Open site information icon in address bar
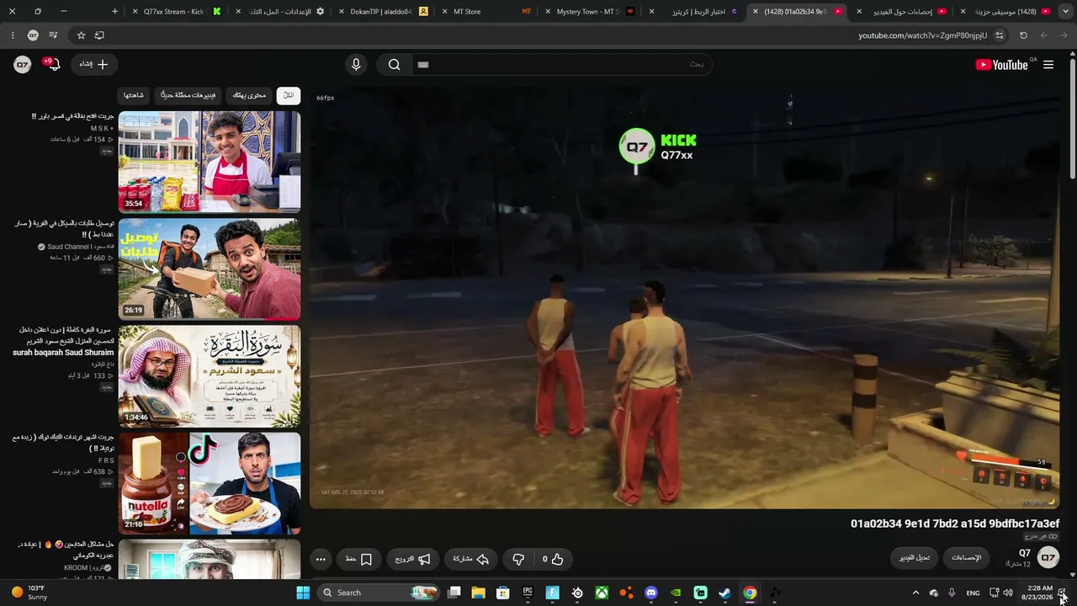The width and height of the screenshot is (1077, 606). click(x=1000, y=35)
